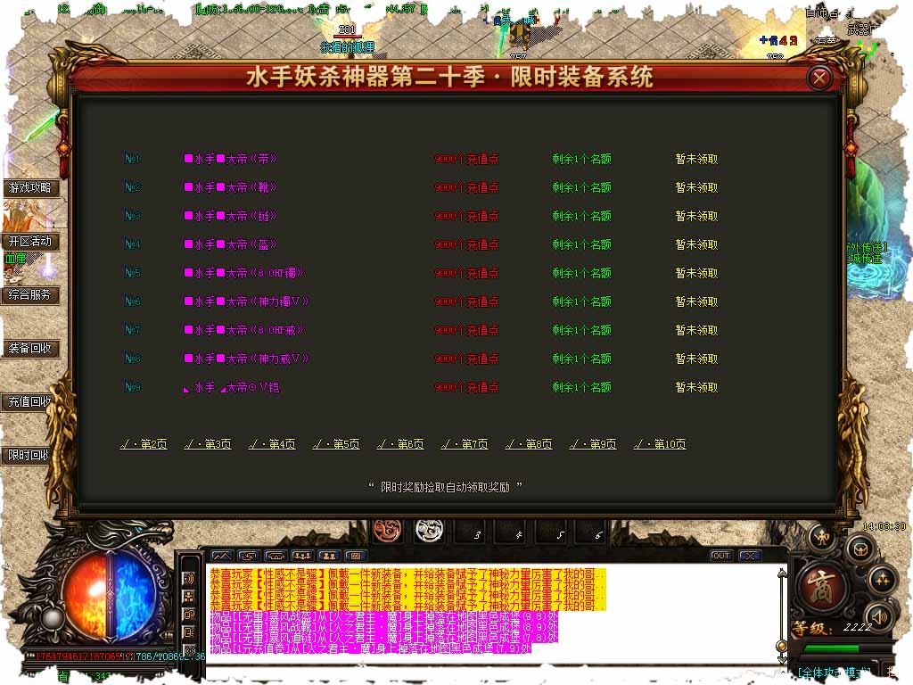Go to page 第9页
Screen dimensions: 913x685
tap(593, 444)
